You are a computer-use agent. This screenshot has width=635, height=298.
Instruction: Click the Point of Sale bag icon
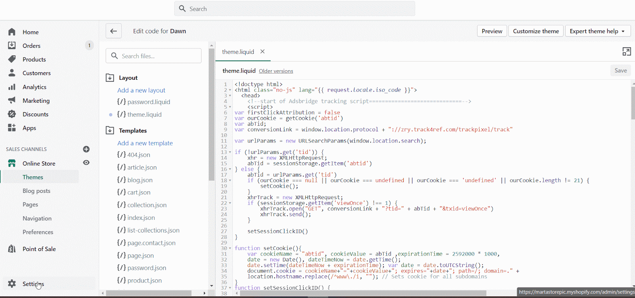[x=12, y=249]
